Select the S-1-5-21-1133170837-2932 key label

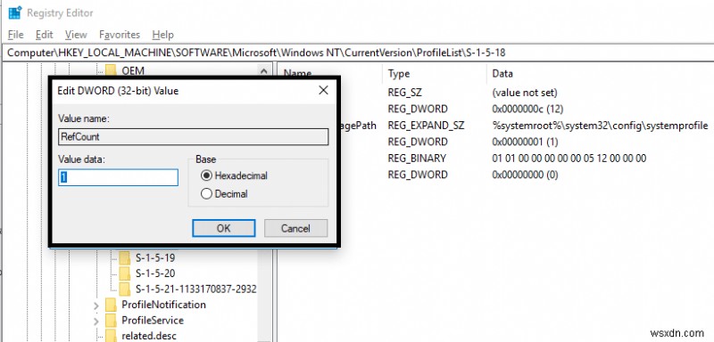point(195,289)
